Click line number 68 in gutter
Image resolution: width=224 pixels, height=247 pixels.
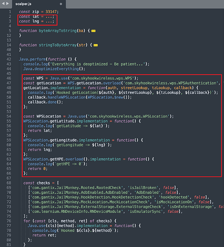point(9,183)
